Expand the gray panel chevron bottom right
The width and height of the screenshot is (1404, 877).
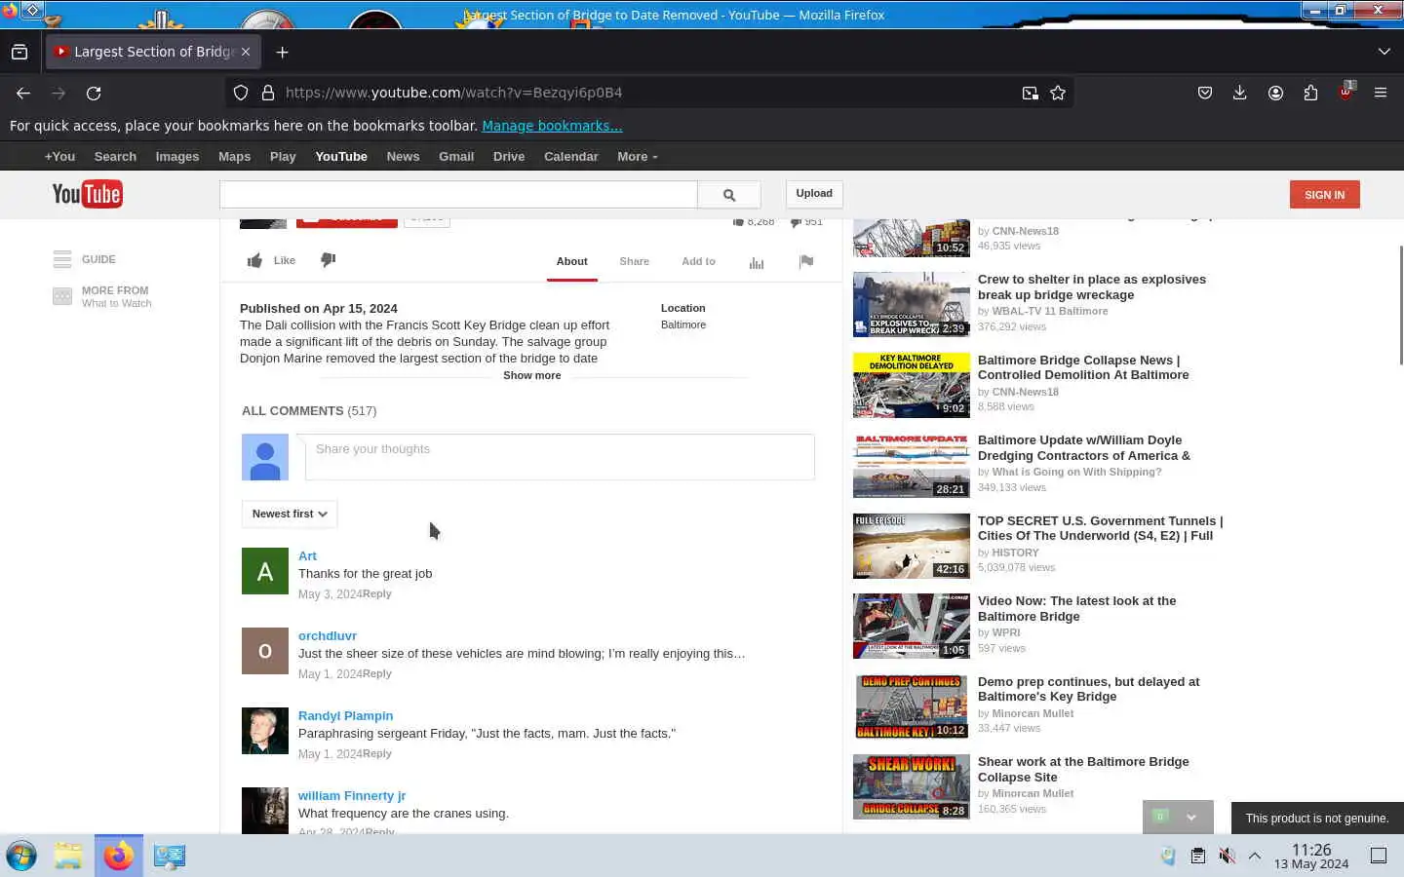pyautogui.click(x=1191, y=818)
